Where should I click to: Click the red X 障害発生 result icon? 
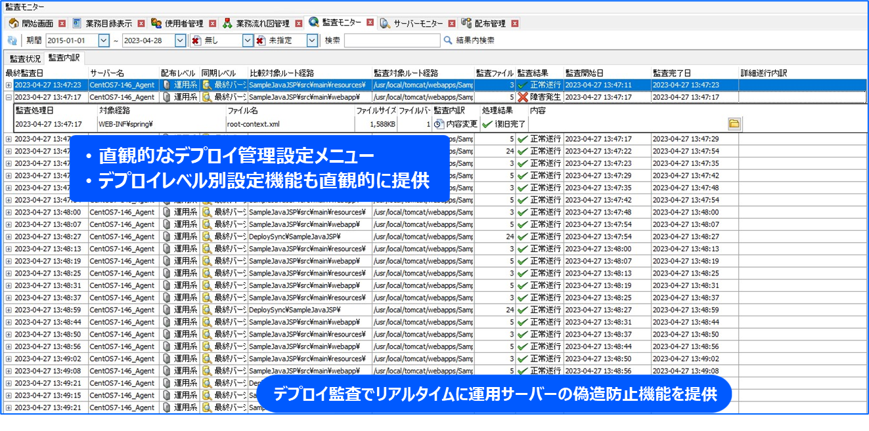pyautogui.click(x=523, y=97)
